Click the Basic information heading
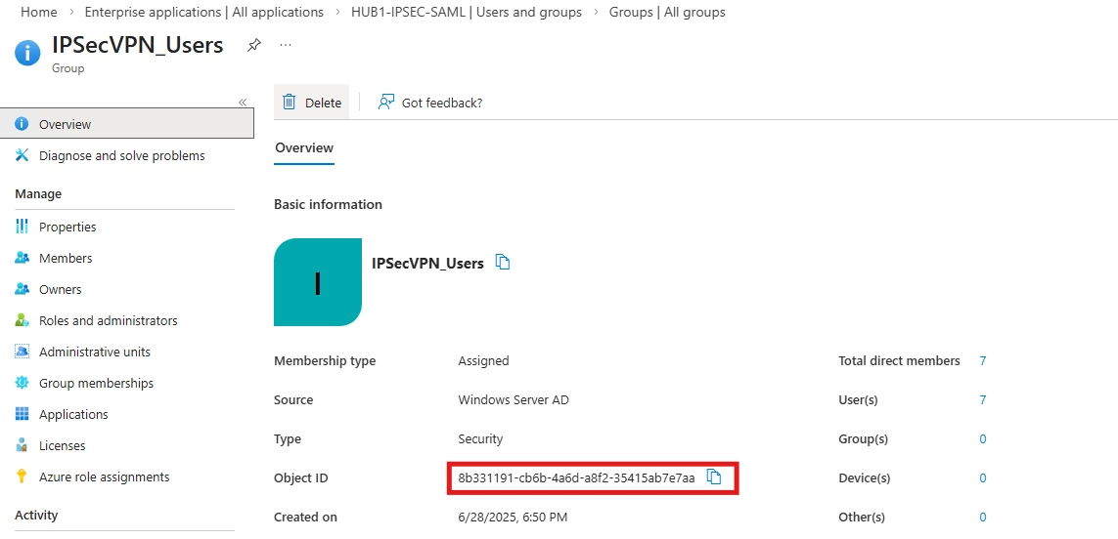 pyautogui.click(x=328, y=204)
